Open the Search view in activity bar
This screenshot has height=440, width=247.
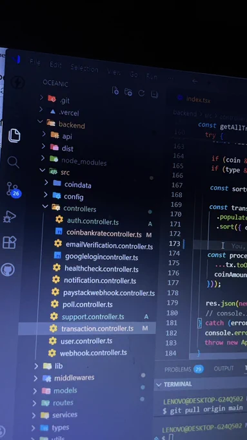(x=13, y=162)
